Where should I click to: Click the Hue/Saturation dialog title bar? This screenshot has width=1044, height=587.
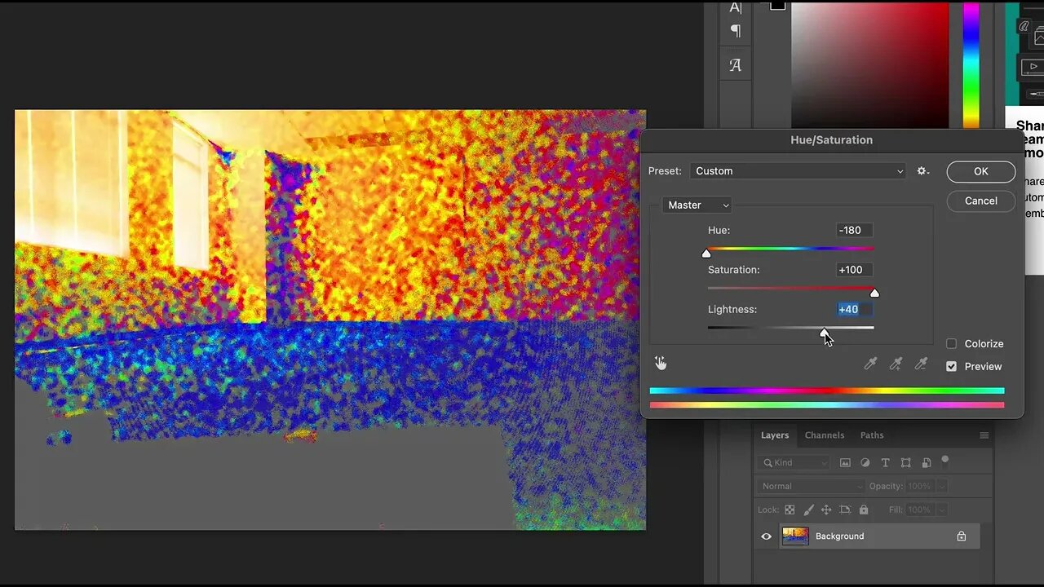[x=832, y=140]
